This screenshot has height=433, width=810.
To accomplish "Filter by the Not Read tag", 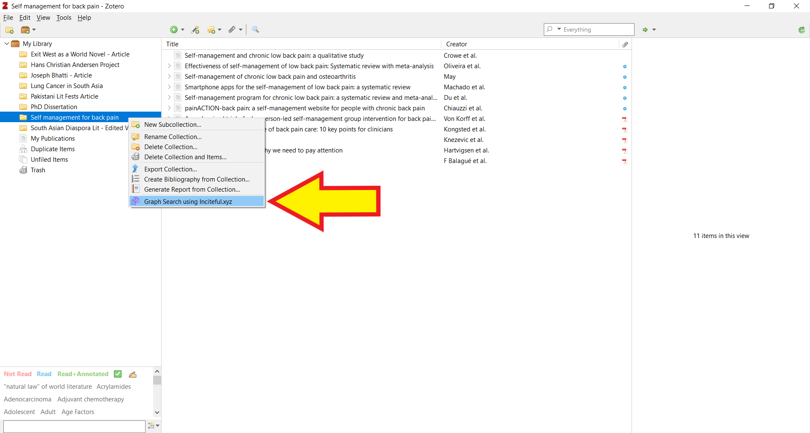I will click(x=18, y=374).
